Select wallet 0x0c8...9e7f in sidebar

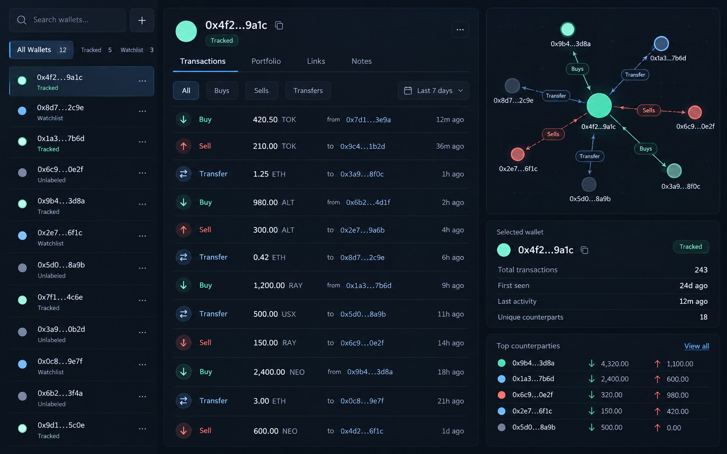pos(82,366)
